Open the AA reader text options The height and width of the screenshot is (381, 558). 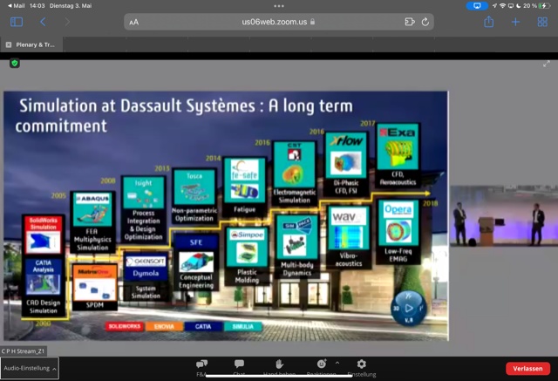coord(133,23)
